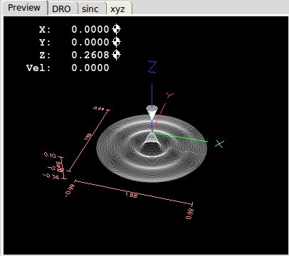This screenshot has width=289, height=256.
Task: Click the -0.99 X minimum extent label
Action: (x=70, y=191)
